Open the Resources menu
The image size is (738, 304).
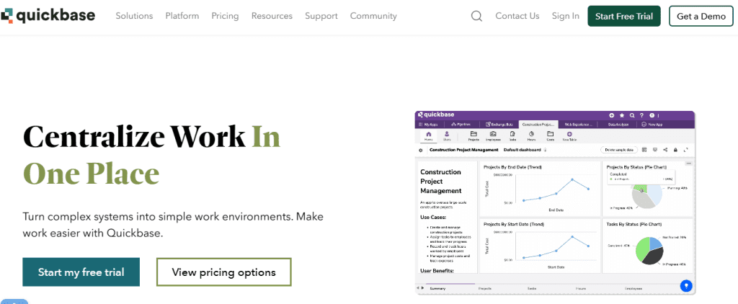coord(272,16)
